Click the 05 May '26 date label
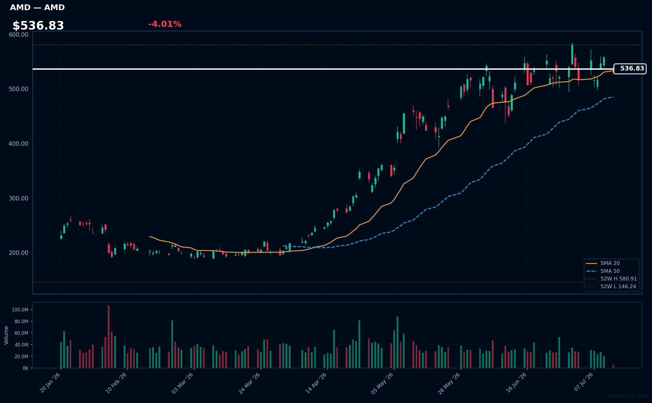The height and width of the screenshot is (403, 652). click(x=382, y=383)
